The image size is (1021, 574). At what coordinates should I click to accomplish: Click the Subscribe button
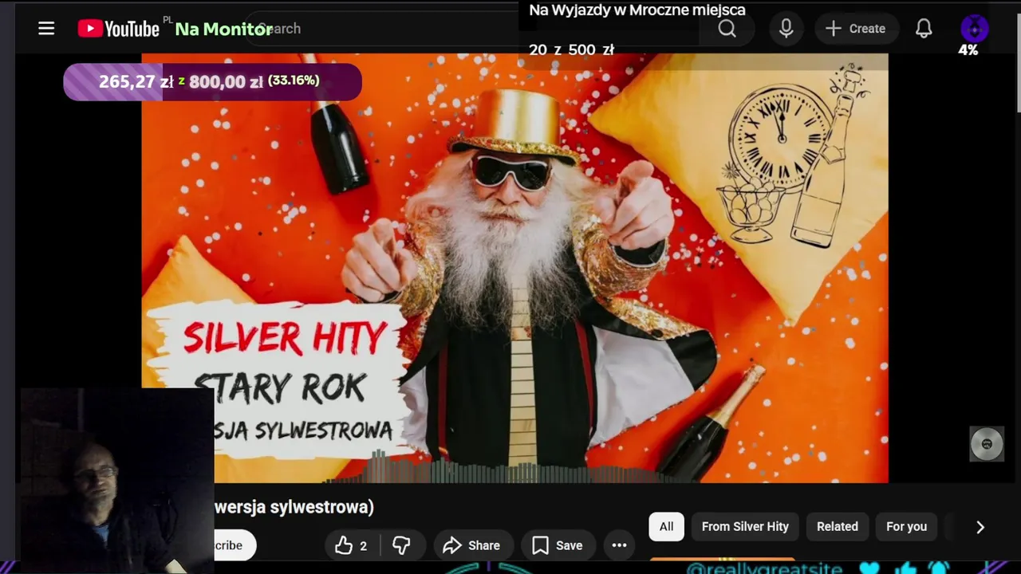pyautogui.click(x=235, y=545)
